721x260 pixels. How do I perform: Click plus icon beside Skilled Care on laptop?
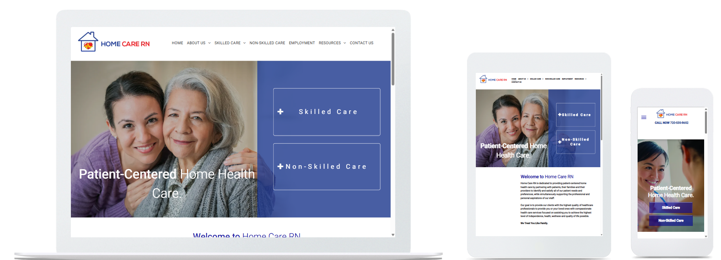[280, 112]
